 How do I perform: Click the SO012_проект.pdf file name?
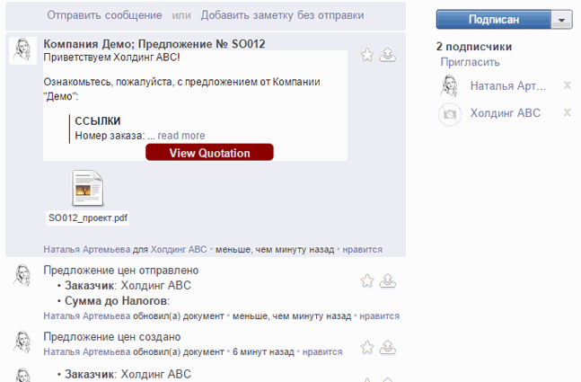pyautogui.click(x=88, y=218)
